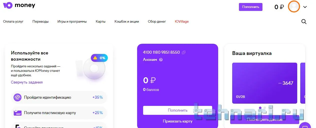This screenshot has width=316, height=128.
Task: Select the virtual card ending 3647
Action: click(264, 83)
